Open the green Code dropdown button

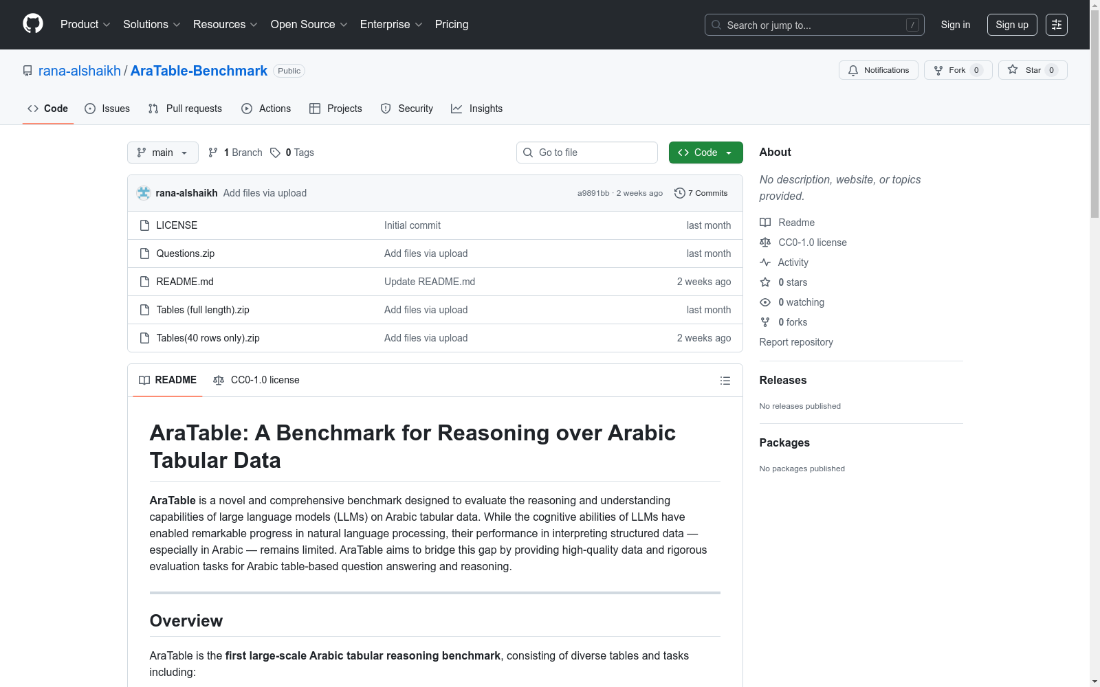coord(706,153)
